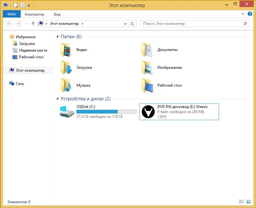Click the chevron after Этот компьютер in the address bar
Image resolution: width=256 pixels, height=208 pixels.
point(83,24)
